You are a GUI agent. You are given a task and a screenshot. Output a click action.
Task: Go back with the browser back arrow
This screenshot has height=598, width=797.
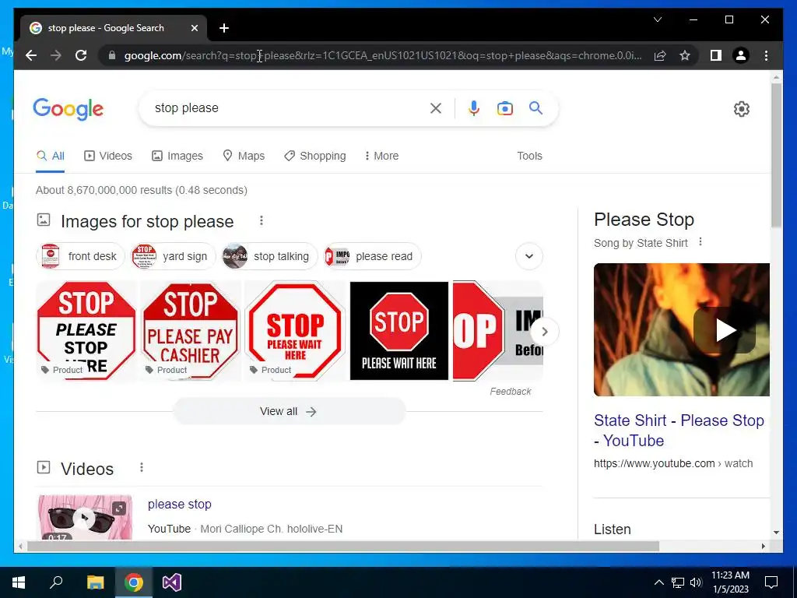click(x=31, y=55)
